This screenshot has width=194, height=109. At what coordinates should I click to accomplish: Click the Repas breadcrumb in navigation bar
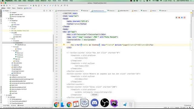[x=14, y=8]
